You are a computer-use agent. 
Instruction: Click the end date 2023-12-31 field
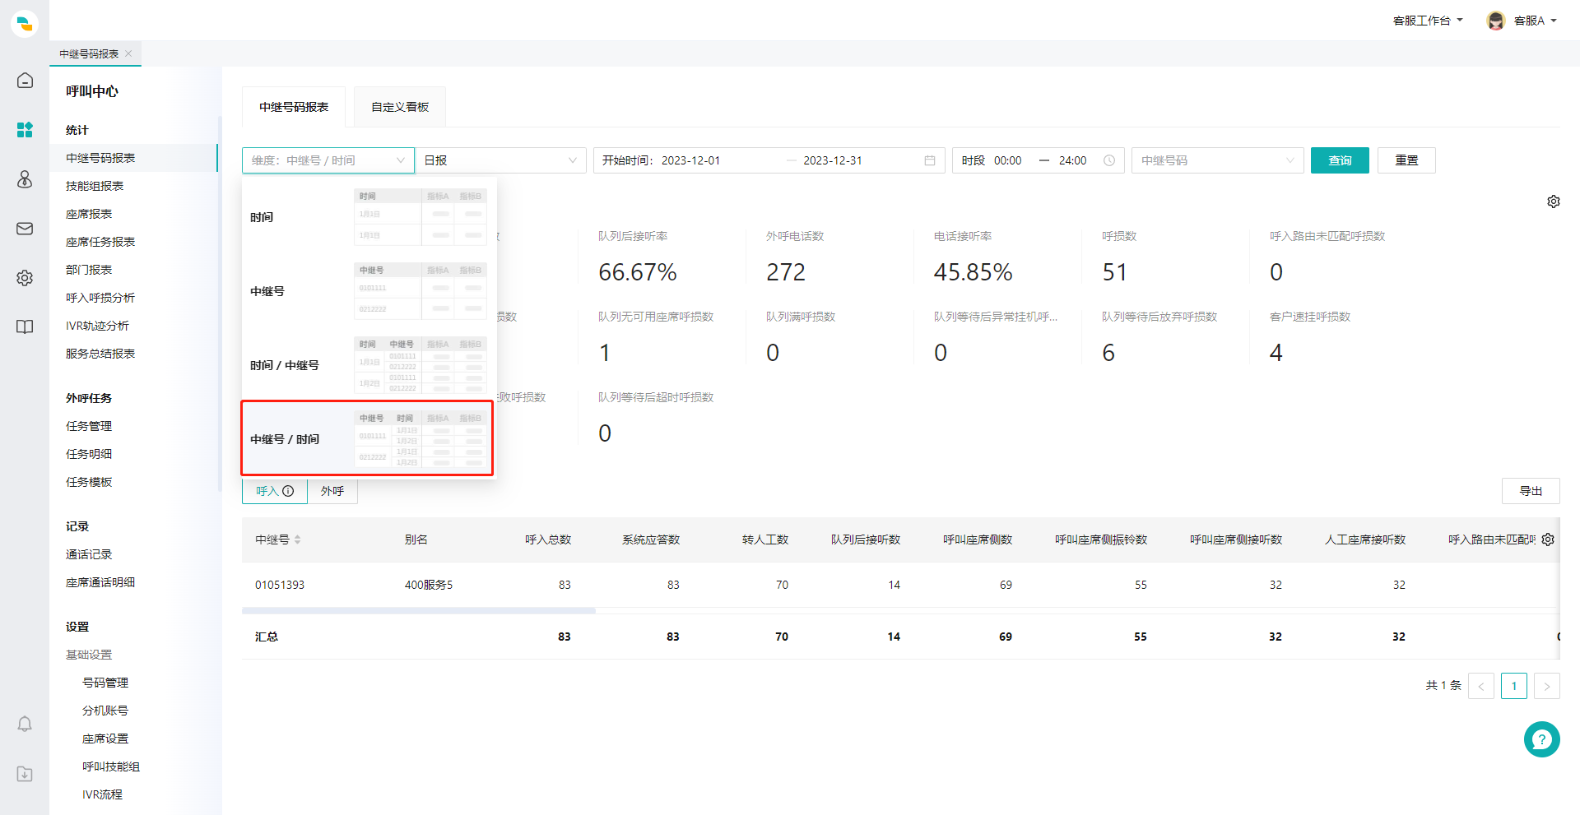(833, 160)
